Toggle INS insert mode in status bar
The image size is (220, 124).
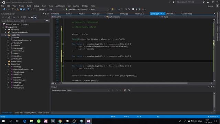pos(158,116)
